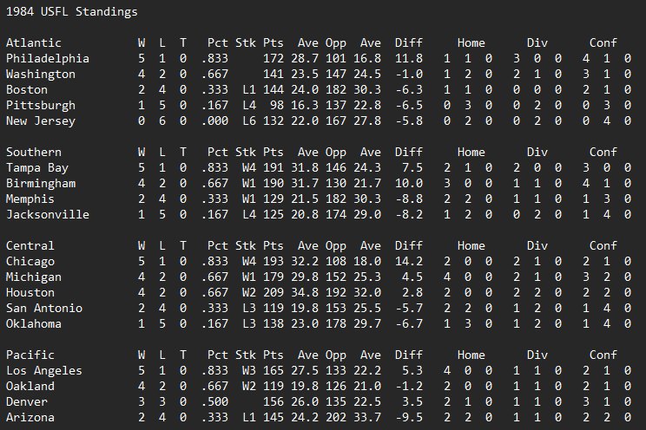
Task: Click the Conf column header in Pacific row
Action: click(x=603, y=355)
